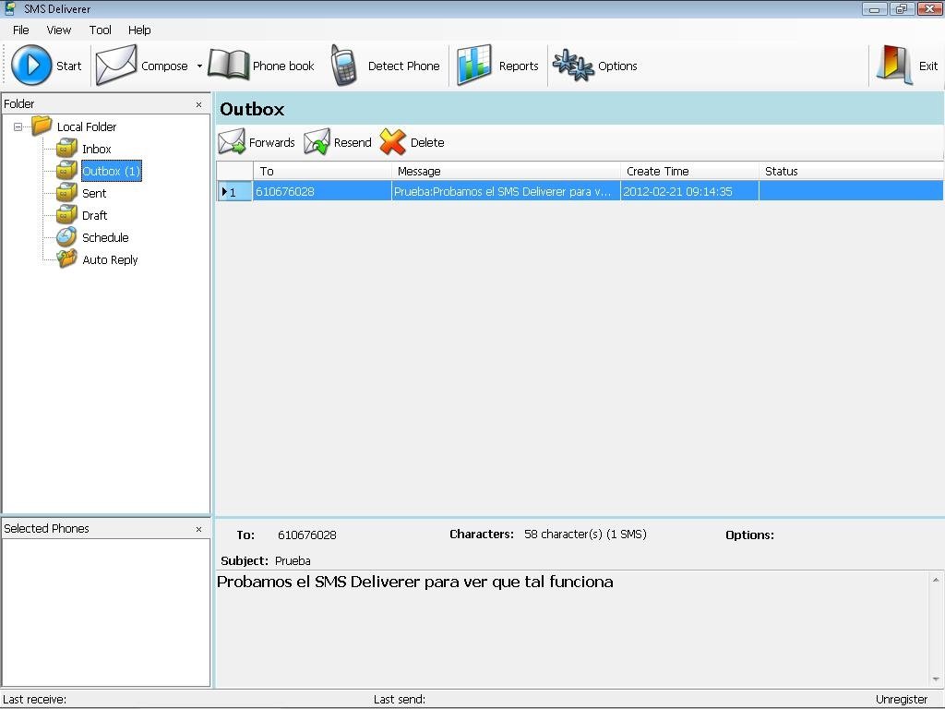Click the Local Folder label
This screenshot has width=945, height=709.
[87, 126]
